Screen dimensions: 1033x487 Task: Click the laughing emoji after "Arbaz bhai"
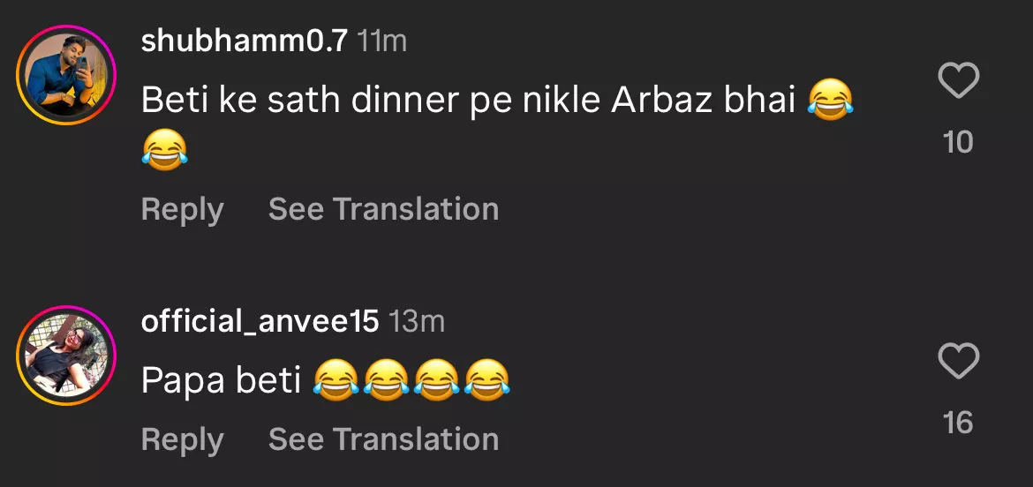pos(830,101)
